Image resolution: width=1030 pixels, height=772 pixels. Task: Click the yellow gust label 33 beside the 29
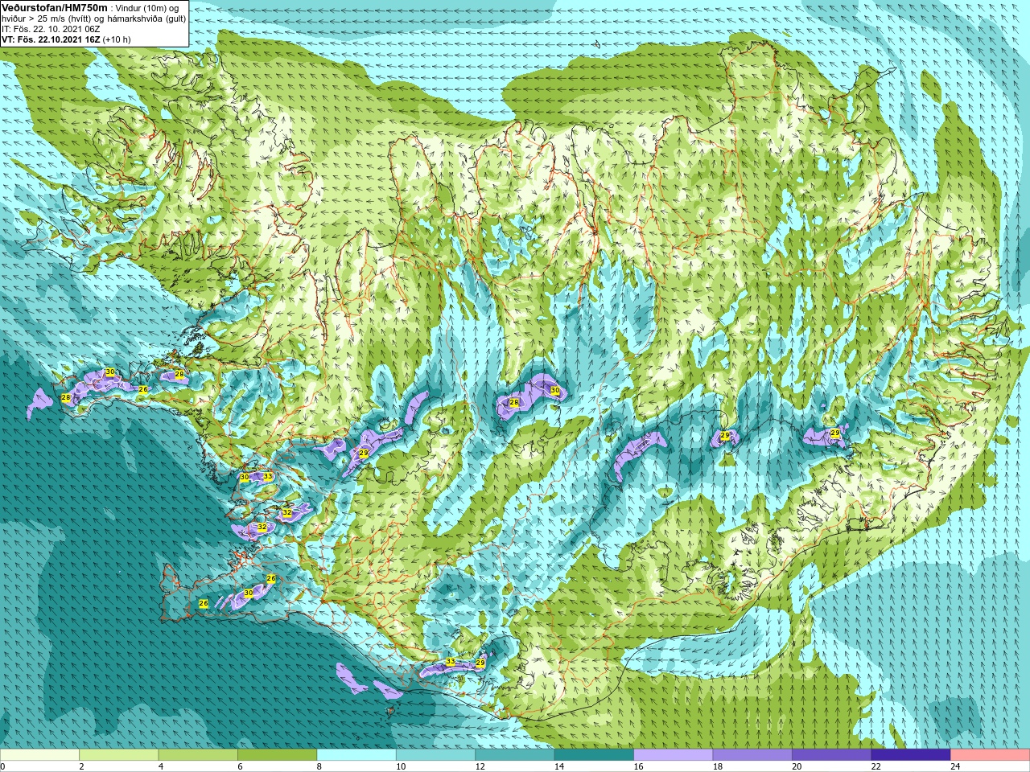tap(451, 662)
